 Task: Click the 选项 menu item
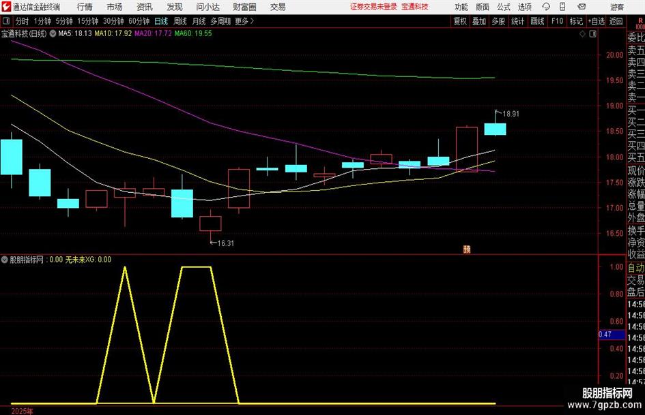pyautogui.click(x=524, y=7)
